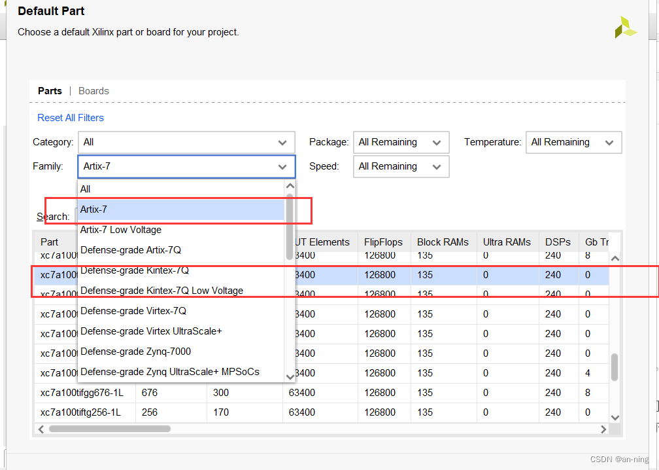Open the Category dropdown
659x470 pixels.
point(186,142)
